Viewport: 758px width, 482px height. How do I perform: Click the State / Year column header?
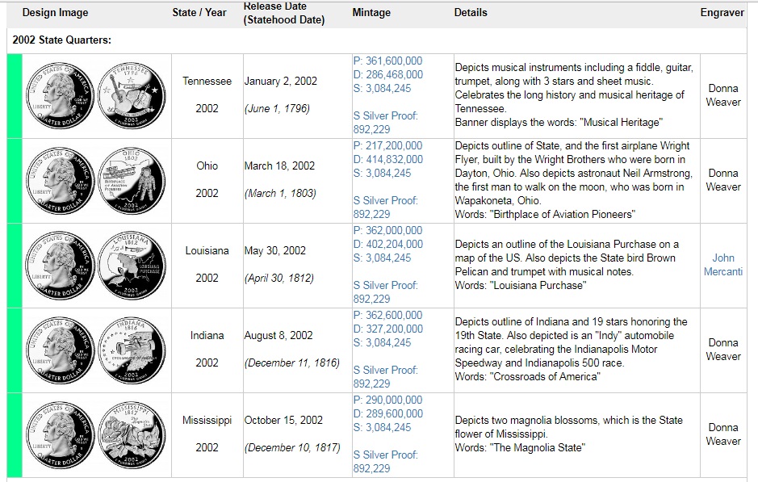199,13
